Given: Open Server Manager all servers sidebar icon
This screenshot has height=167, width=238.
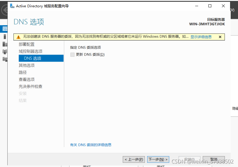Looking at the screenshot, I should (x=5, y=44).
